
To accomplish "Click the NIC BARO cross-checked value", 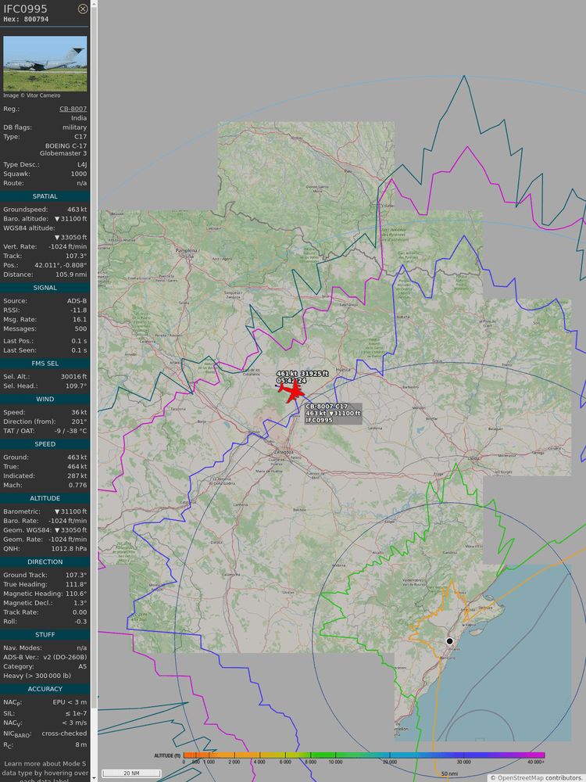I will point(64,734).
